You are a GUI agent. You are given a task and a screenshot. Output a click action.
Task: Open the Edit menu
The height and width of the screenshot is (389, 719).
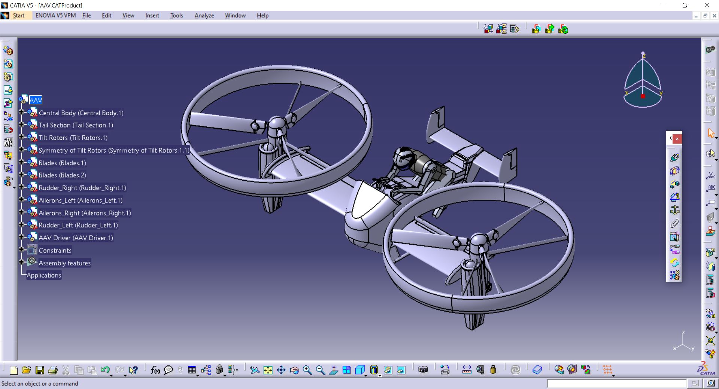point(107,15)
